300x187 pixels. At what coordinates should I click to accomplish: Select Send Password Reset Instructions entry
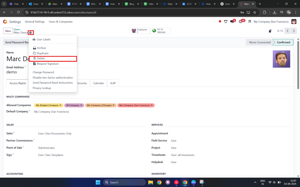pyautogui.click(x=53, y=83)
